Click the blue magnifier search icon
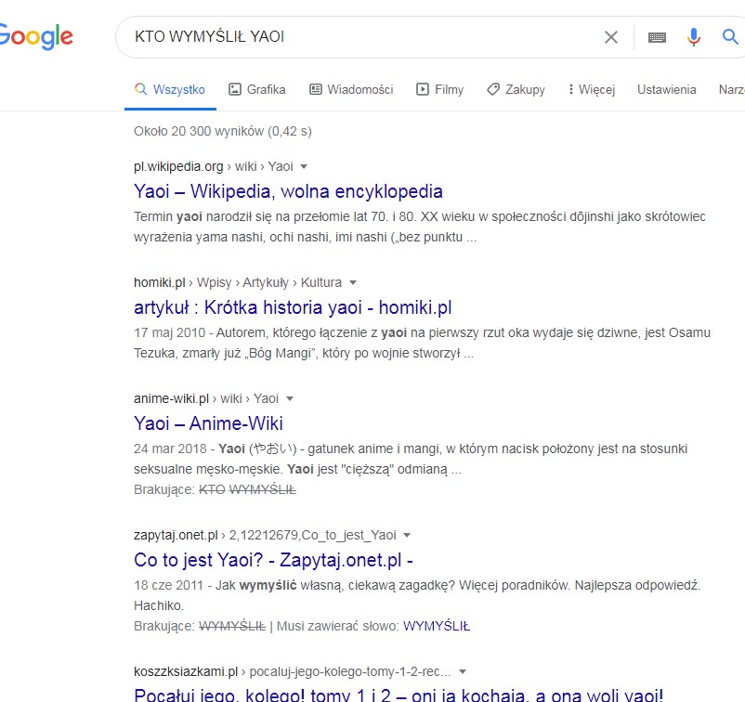Image resolution: width=745 pixels, height=702 pixels. click(730, 37)
